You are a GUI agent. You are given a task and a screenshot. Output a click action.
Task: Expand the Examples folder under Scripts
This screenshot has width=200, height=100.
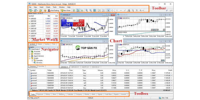coord(32,60)
